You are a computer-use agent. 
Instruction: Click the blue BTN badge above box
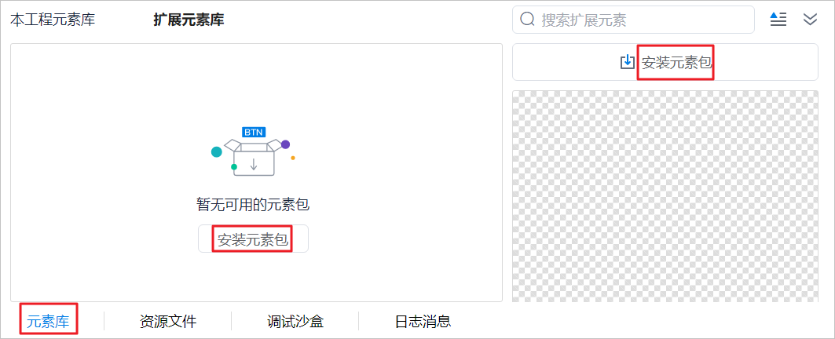tap(254, 132)
